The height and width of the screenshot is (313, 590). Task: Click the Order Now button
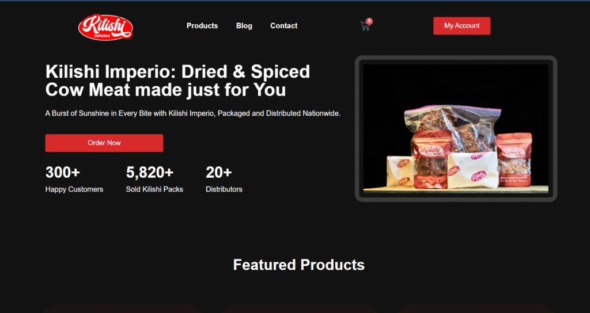[x=104, y=143]
